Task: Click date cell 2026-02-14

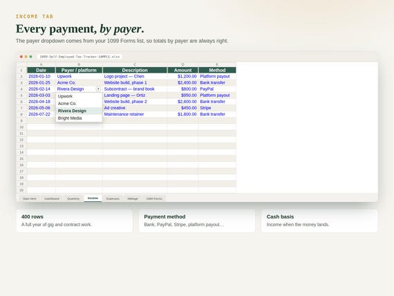Action: click(x=41, y=89)
